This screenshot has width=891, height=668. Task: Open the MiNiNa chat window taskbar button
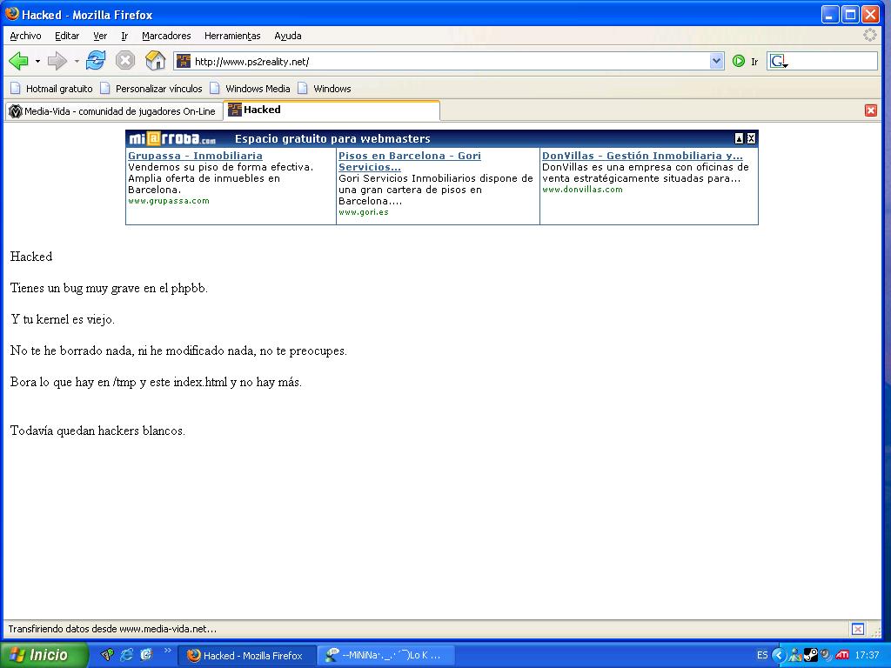(385, 656)
